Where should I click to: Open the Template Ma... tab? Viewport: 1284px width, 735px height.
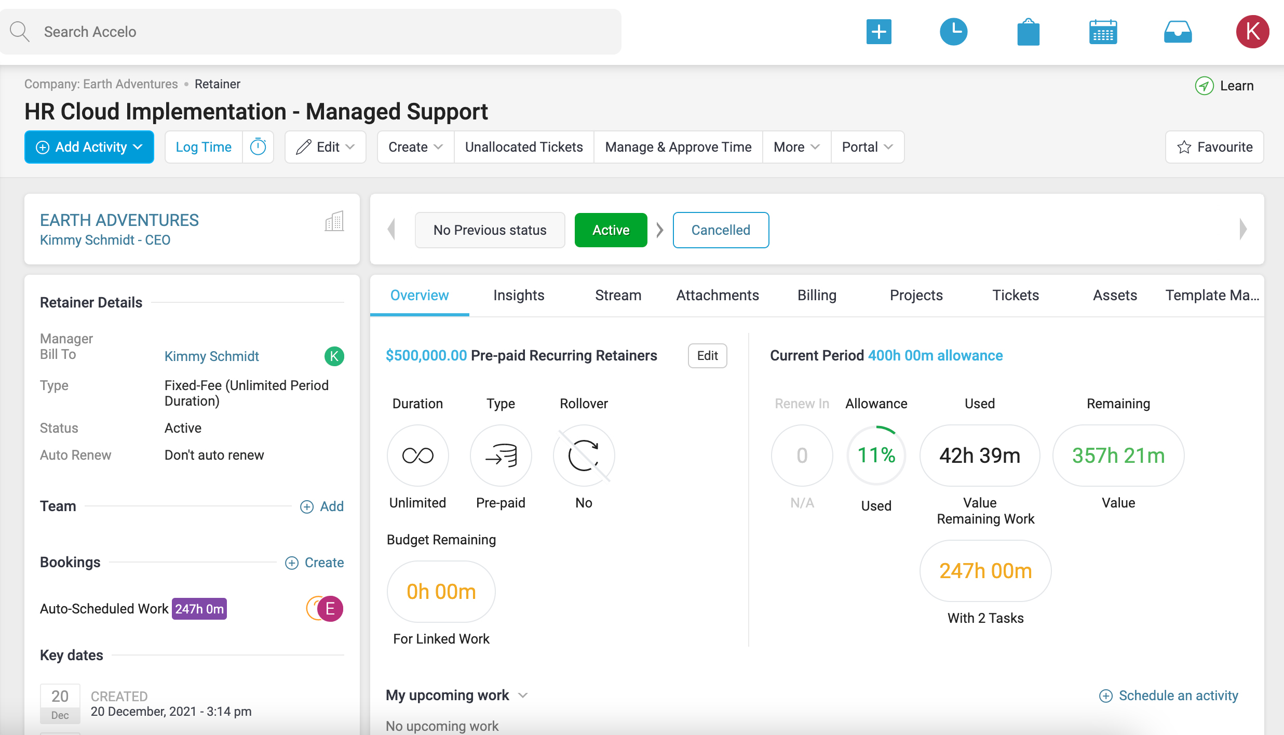click(x=1212, y=295)
